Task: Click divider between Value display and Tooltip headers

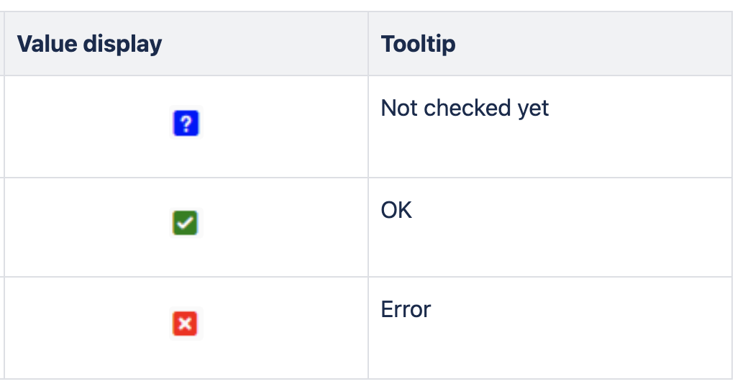Action: [x=368, y=44]
